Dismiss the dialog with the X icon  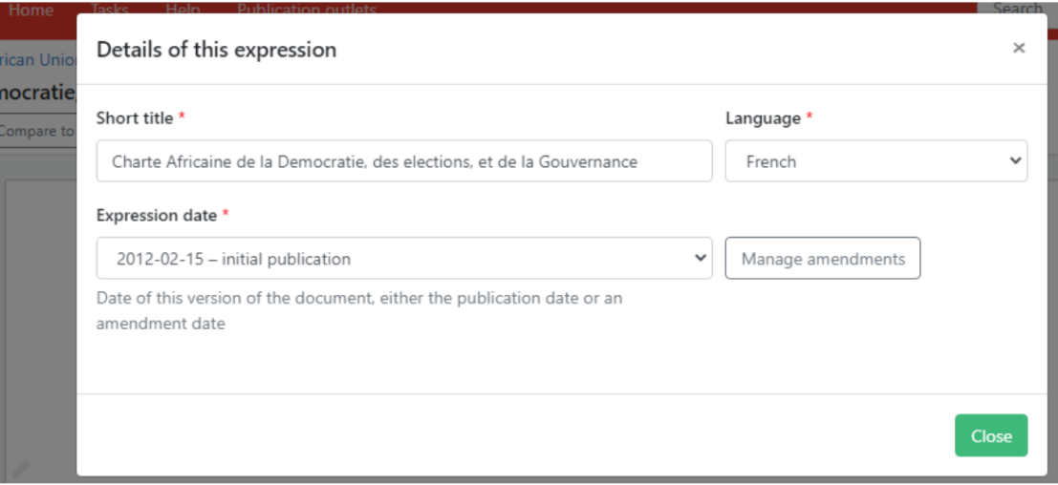(x=1018, y=49)
